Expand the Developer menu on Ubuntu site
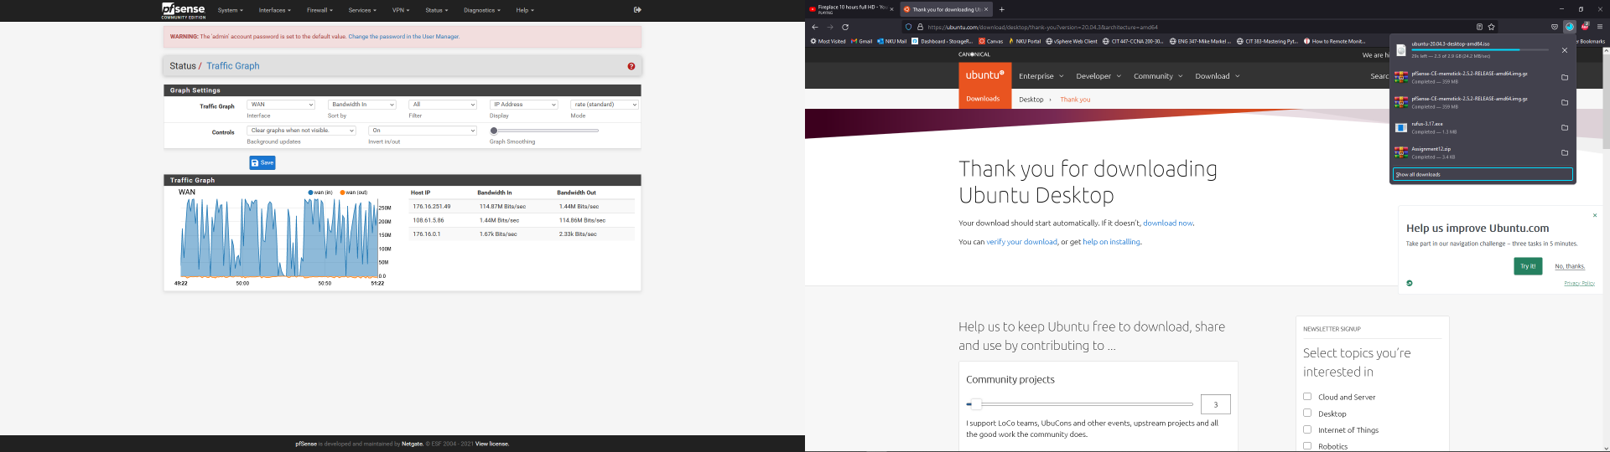Screen dimensions: 1610x452 pyautogui.click(x=1098, y=76)
